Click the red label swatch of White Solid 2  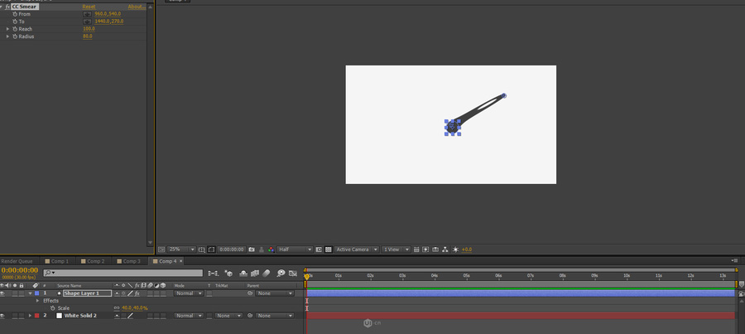coord(36,316)
